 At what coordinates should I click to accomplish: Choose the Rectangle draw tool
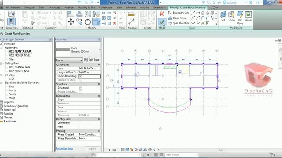(198, 13)
